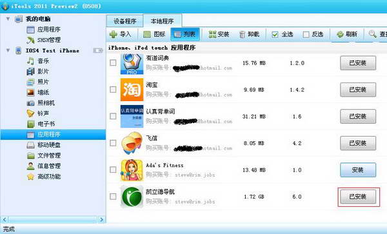Select the 影片 videos icon
This screenshot has height=234, width=387.
(30, 72)
